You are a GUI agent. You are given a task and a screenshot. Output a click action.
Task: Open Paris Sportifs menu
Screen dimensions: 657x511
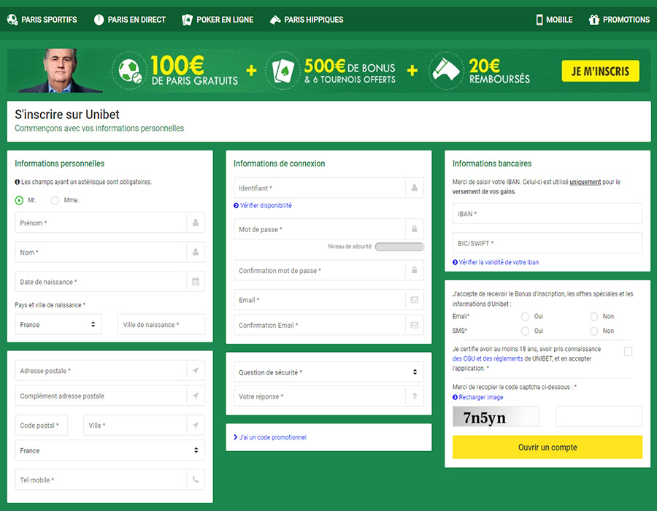click(42, 20)
